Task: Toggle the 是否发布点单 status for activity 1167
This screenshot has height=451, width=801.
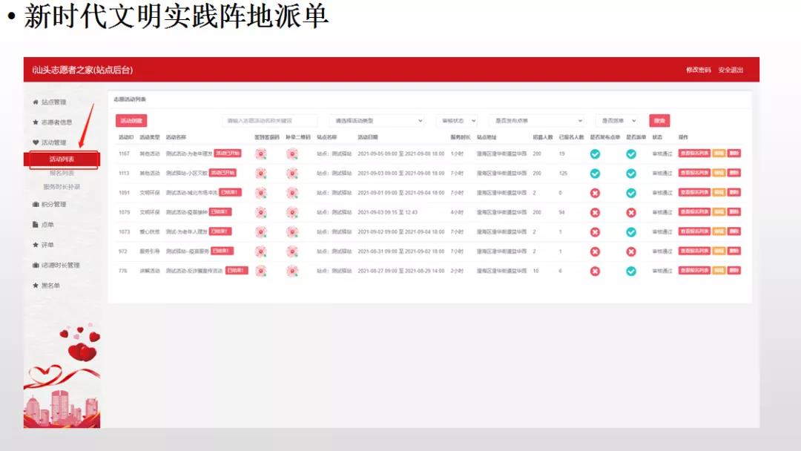Action: click(595, 154)
